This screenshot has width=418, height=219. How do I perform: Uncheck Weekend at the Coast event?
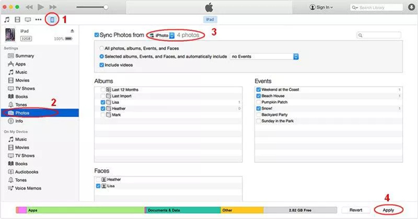pyautogui.click(x=259, y=90)
